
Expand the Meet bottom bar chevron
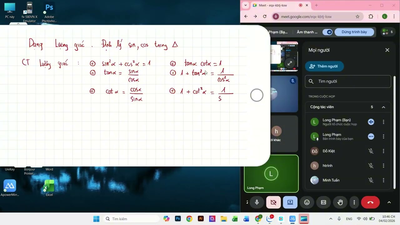coord(389,202)
